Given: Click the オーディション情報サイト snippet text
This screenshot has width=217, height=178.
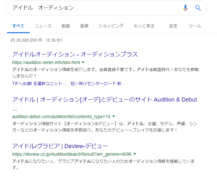Looking at the screenshot, I should point(105,127).
